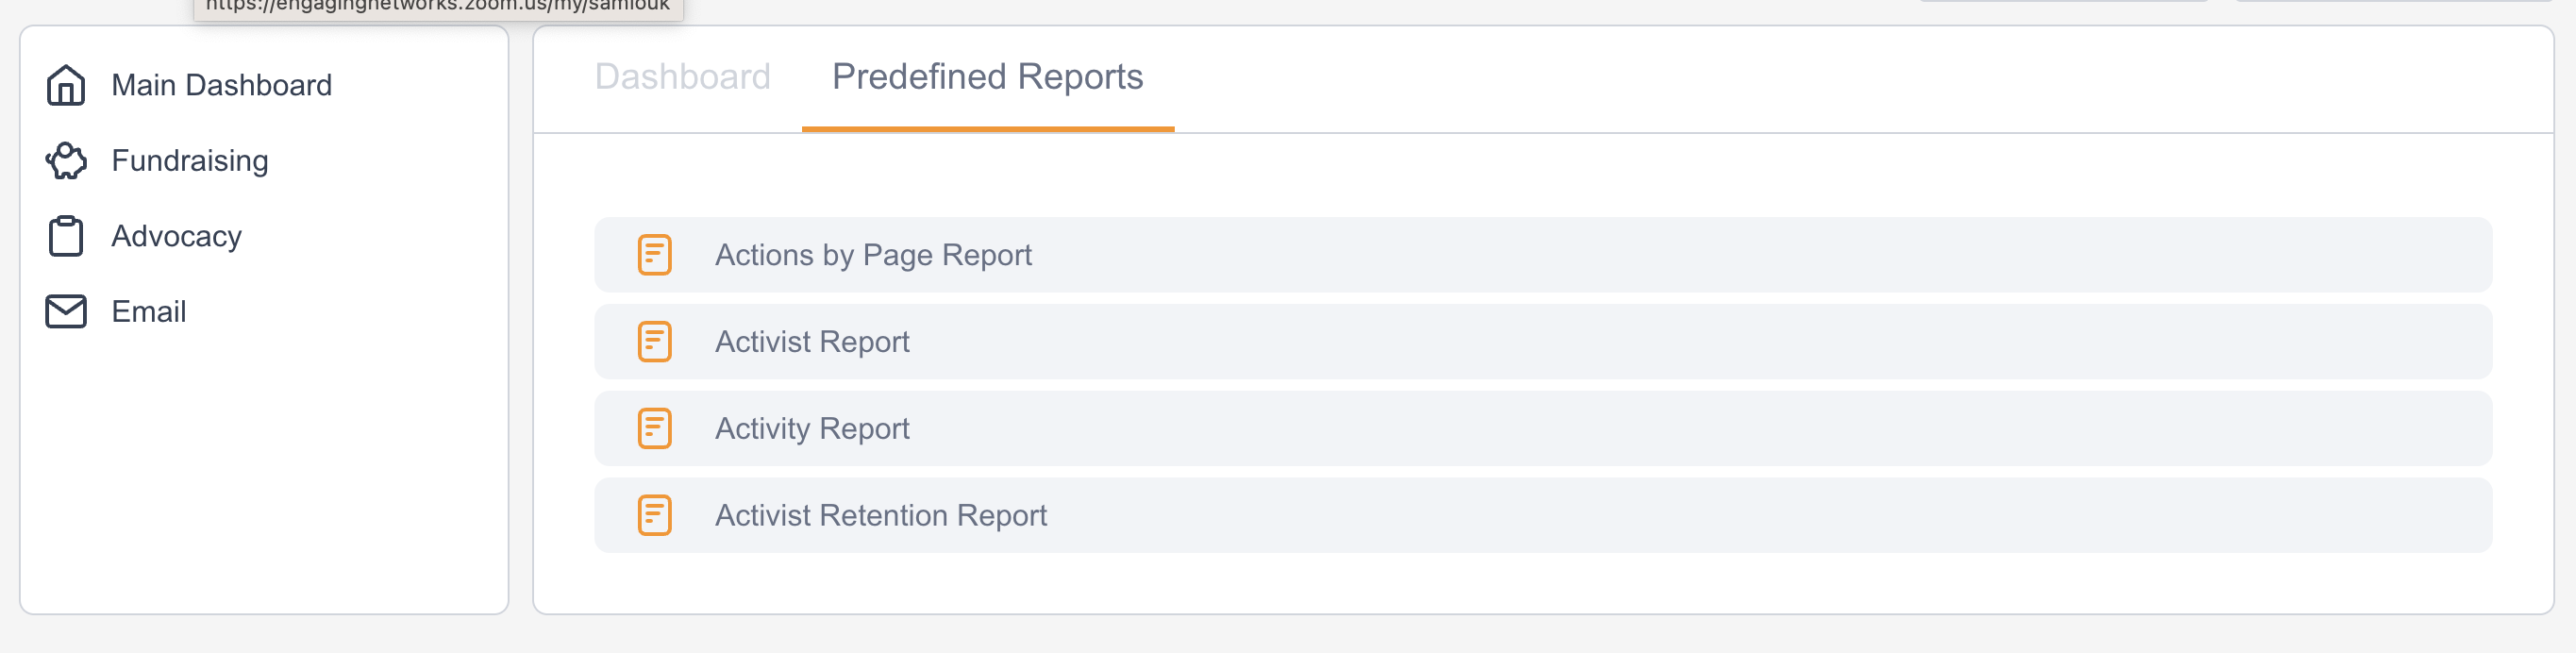
Task: Open Actions by Page Report
Action: [x=872, y=255]
